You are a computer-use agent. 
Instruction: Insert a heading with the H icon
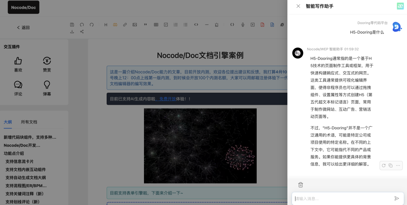tap(106, 24)
